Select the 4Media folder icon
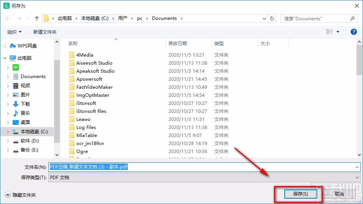Image resolution: width=363 pixels, height=204 pixels. 72,55
